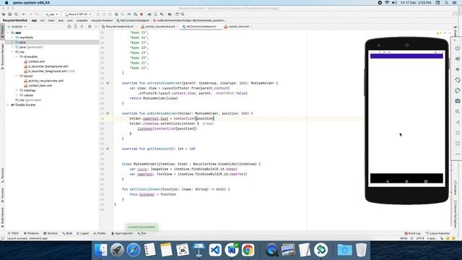
Task: Open the Event Log
Action: (x=412, y=233)
